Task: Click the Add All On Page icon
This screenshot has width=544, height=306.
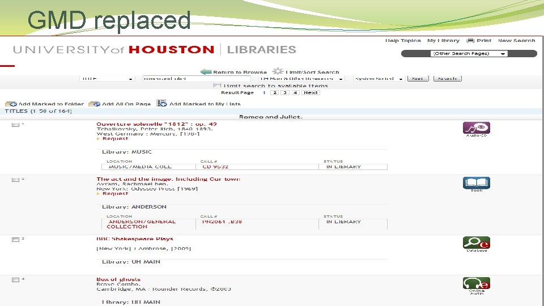Action: (95, 104)
